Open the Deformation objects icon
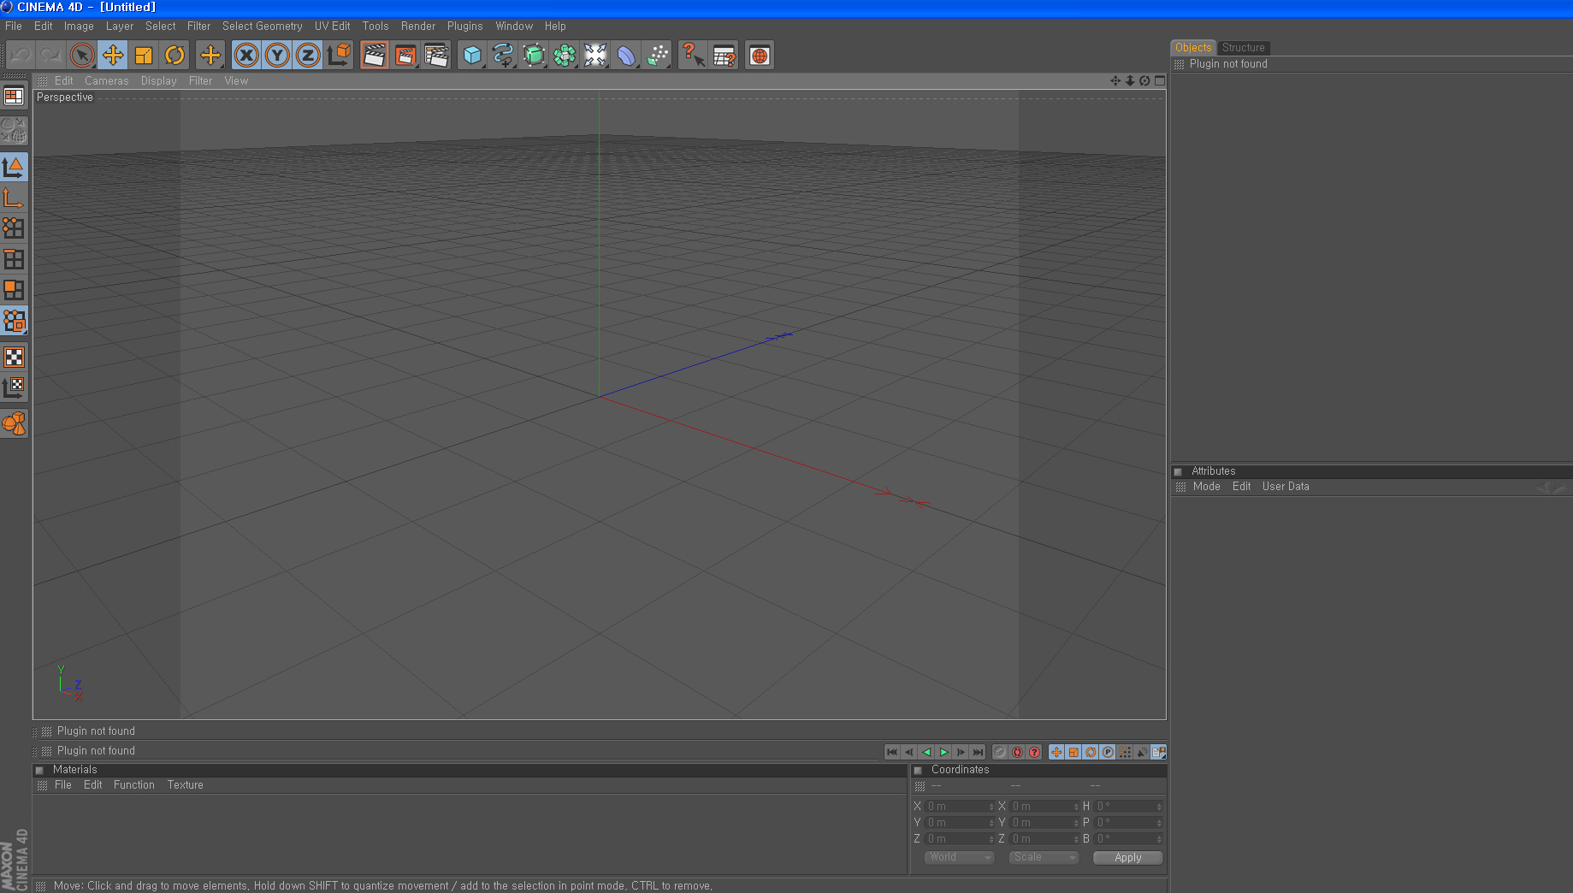Screen dimensions: 1573x893 626,56
